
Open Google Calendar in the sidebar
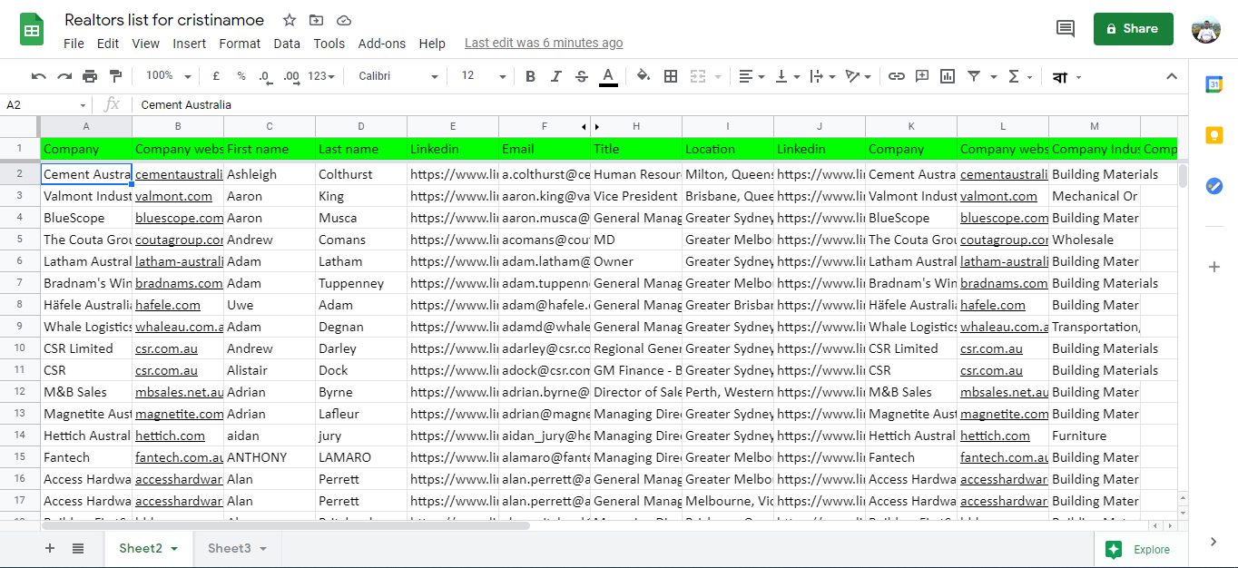pos(1214,82)
